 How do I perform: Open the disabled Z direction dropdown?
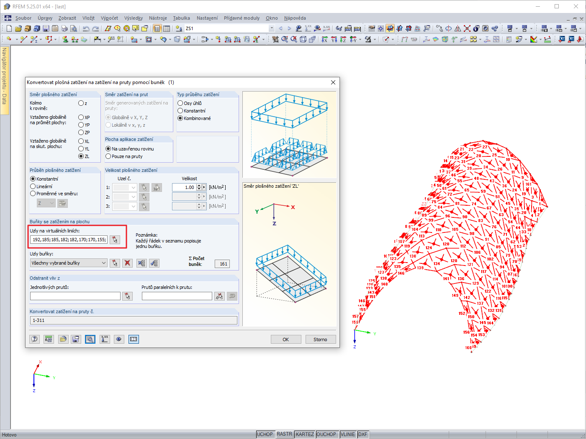coord(52,203)
